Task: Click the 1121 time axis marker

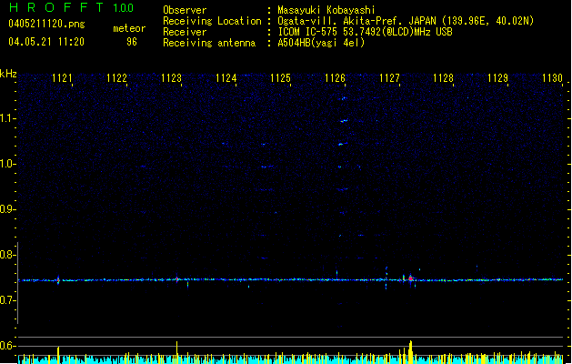Action: pos(62,77)
